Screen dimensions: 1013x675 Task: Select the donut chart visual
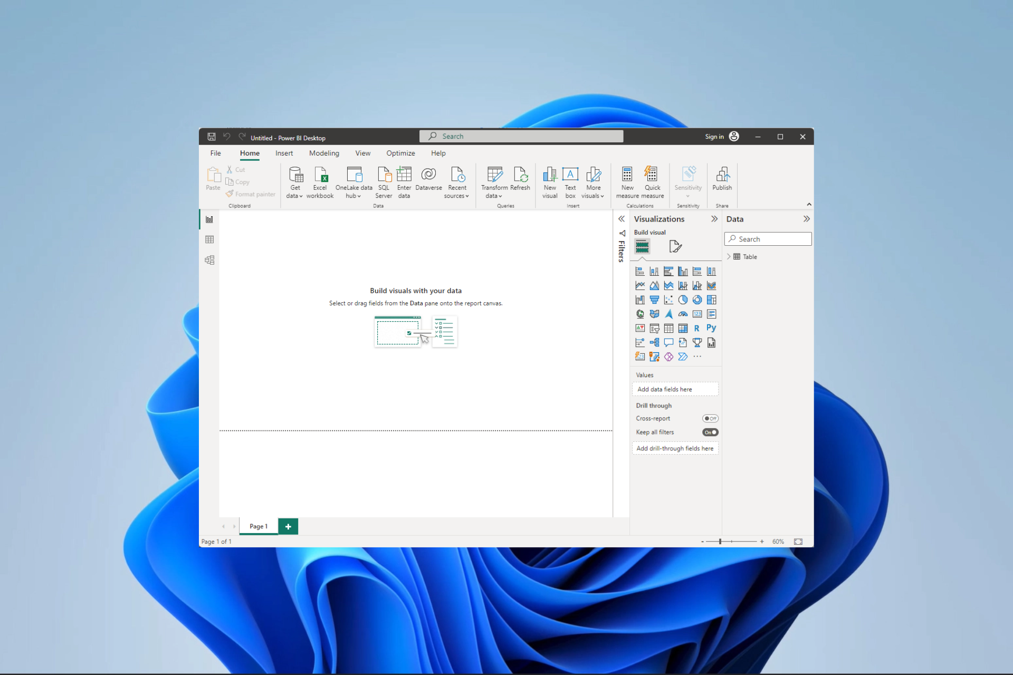[x=697, y=300]
